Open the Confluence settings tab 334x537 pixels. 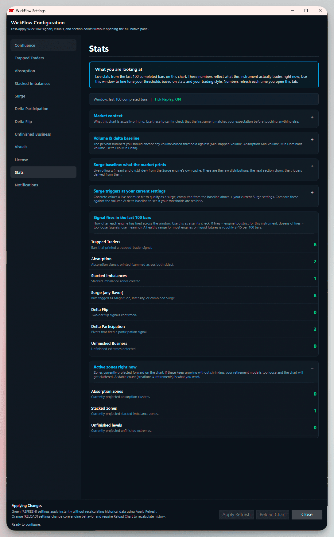43,45
